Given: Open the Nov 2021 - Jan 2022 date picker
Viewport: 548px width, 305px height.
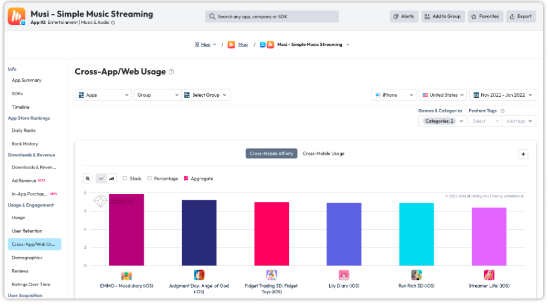Looking at the screenshot, I should 503,95.
